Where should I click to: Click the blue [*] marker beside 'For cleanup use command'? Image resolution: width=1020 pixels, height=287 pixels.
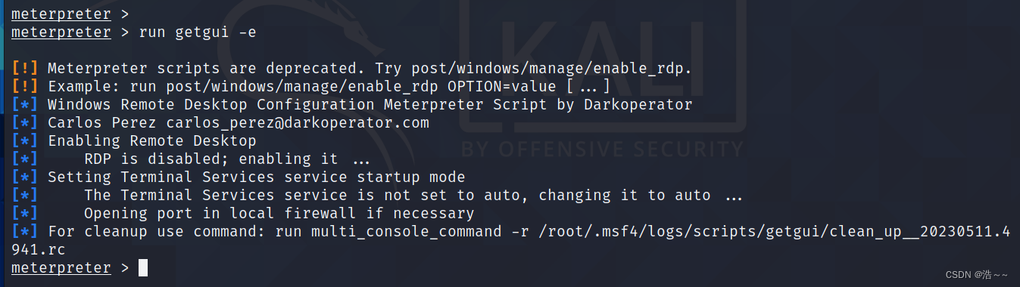[x=25, y=231]
